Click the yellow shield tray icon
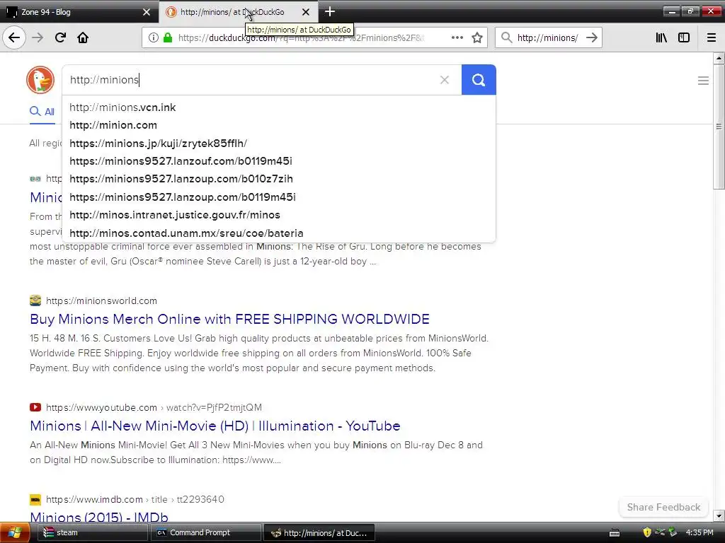725x543 pixels. tap(647, 532)
